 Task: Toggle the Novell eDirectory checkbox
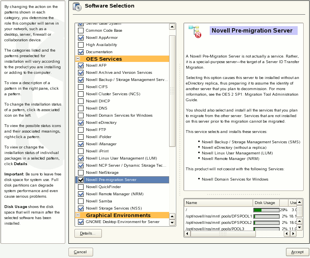[x=81, y=123]
